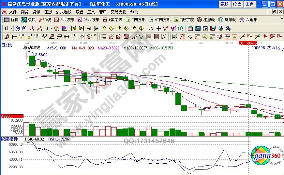Click the calculator icon in toolbar

pos(198,28)
